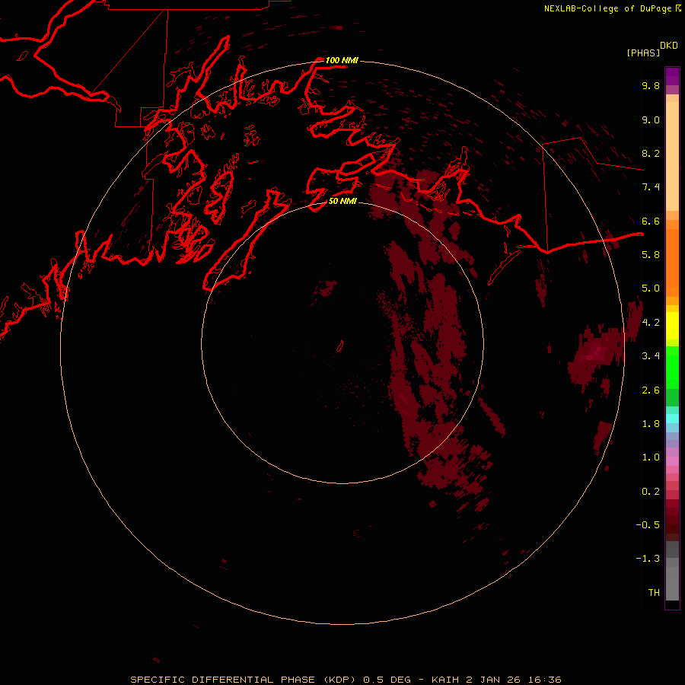Click the -1.3 colorbar scale value
This screenshot has height=685, width=685.
tap(648, 559)
